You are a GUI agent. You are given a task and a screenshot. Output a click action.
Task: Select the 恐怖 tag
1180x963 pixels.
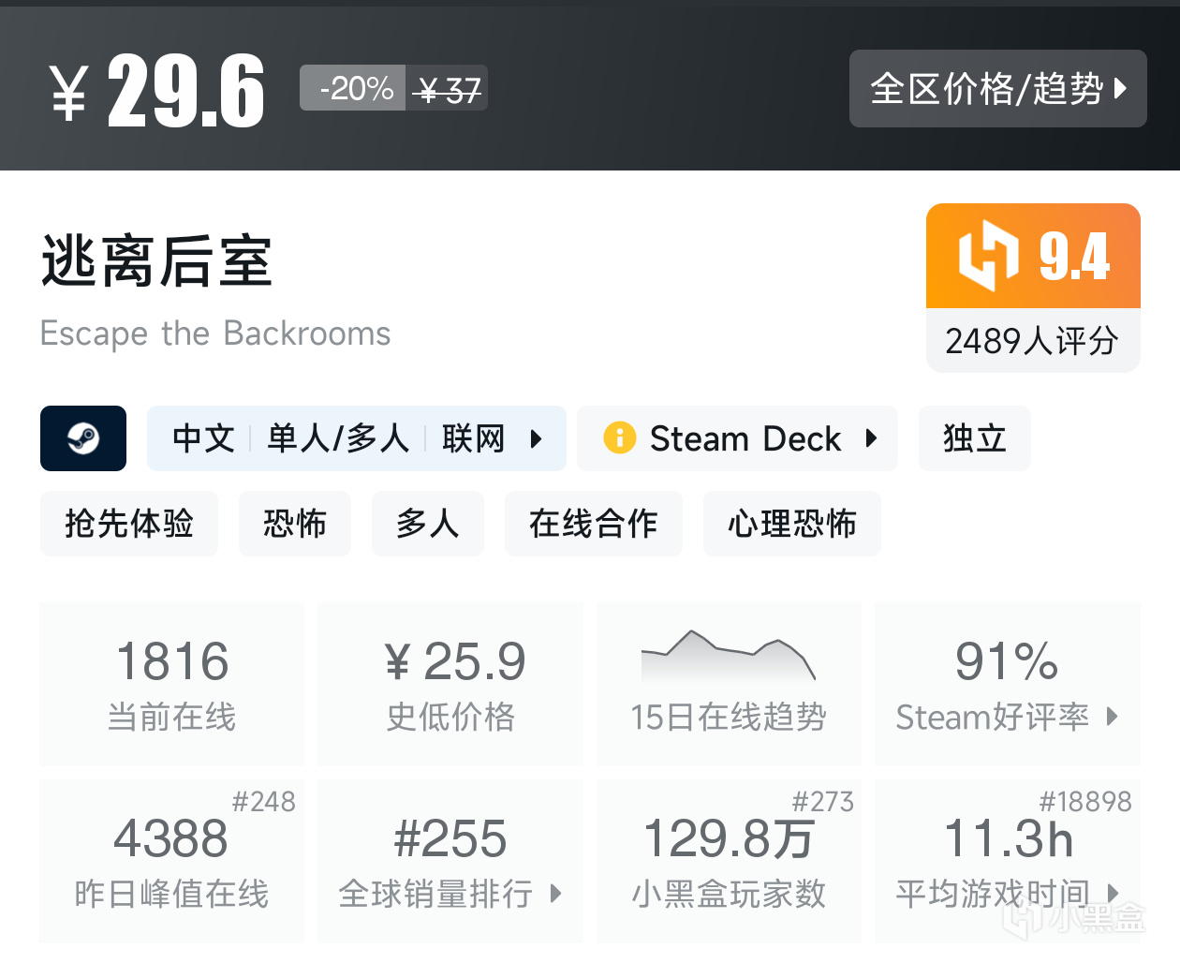295,524
